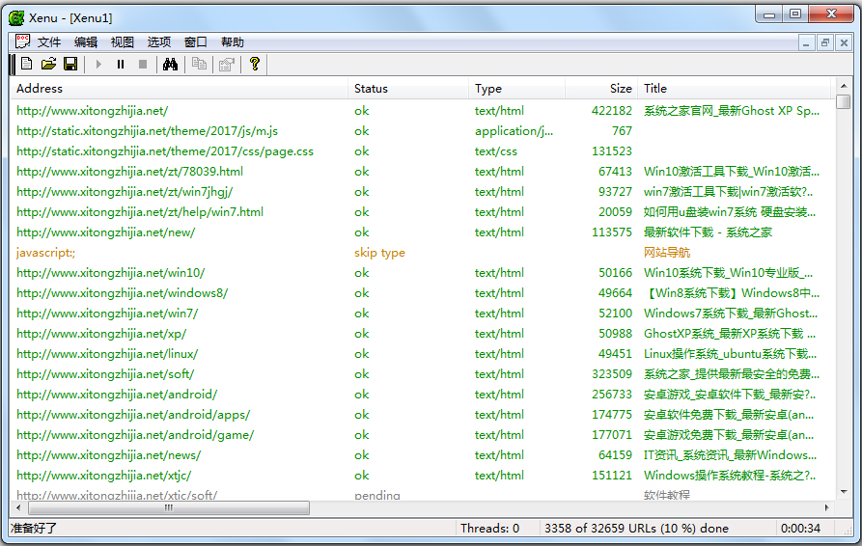Open the 视图 (View) menu
The image size is (862, 546).
(123, 42)
